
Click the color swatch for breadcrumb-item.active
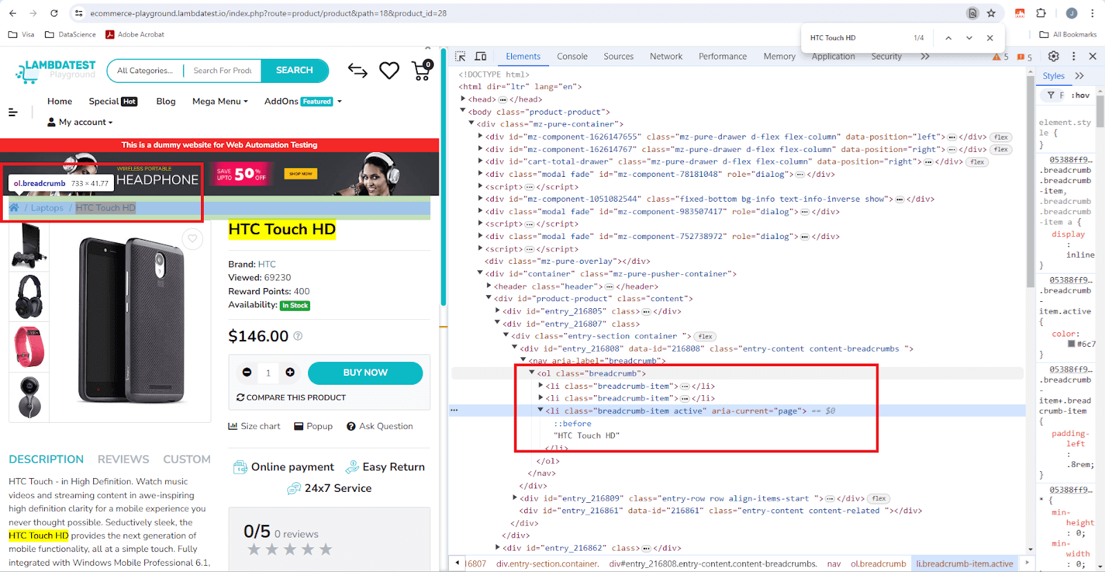[1072, 344]
